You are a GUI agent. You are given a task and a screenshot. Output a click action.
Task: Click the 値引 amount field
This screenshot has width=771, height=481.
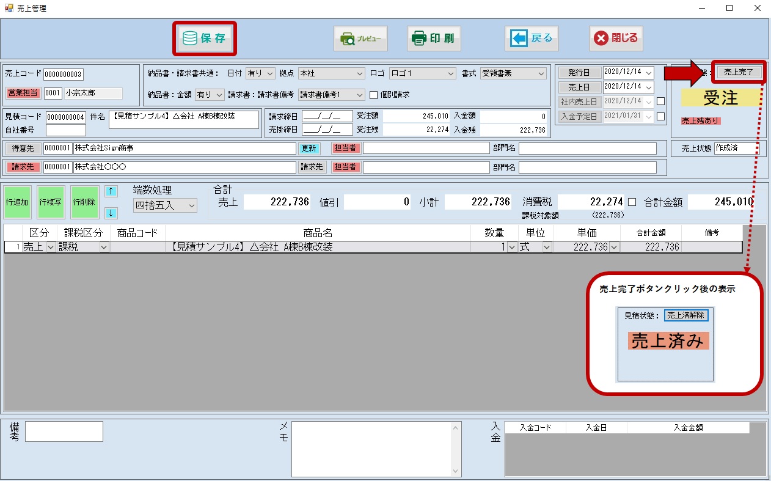378,202
